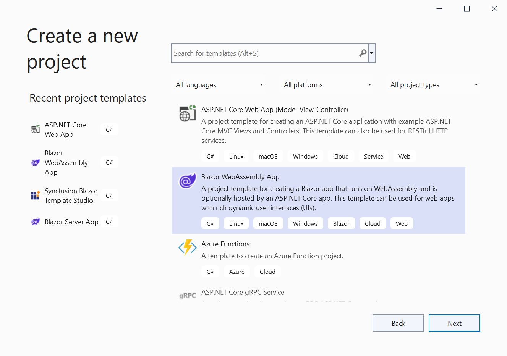Focus the Search for templates field
This screenshot has width=507, height=356.
(264, 53)
